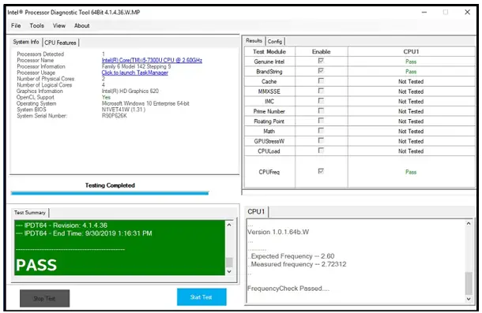Image resolution: width=482 pixels, height=313 pixels.
Task: Select the Test Summary tab
Action: [30, 213]
